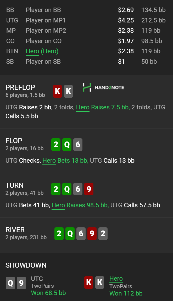Select the green 2 card on the flop
The image size is (173, 301).
click(56, 145)
